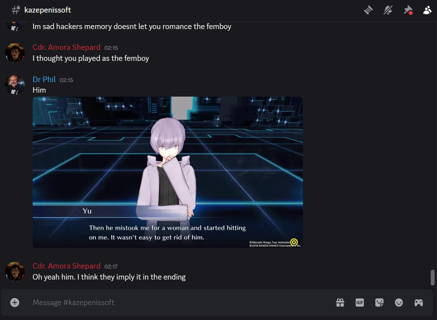Click the chat scrollbar thumb
This screenshot has width=437, height=320.
click(433, 277)
